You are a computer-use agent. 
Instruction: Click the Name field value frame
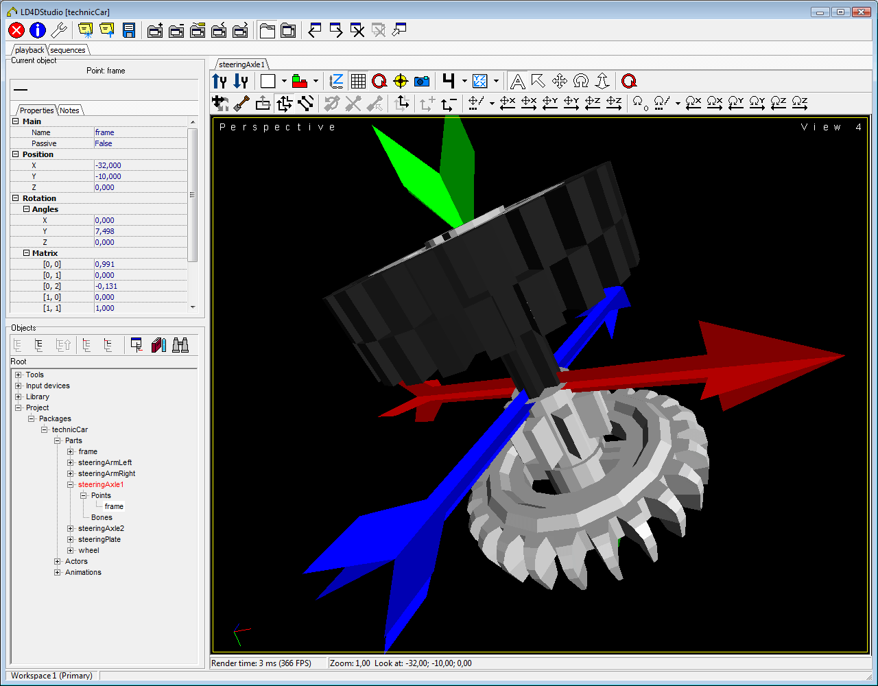point(141,132)
